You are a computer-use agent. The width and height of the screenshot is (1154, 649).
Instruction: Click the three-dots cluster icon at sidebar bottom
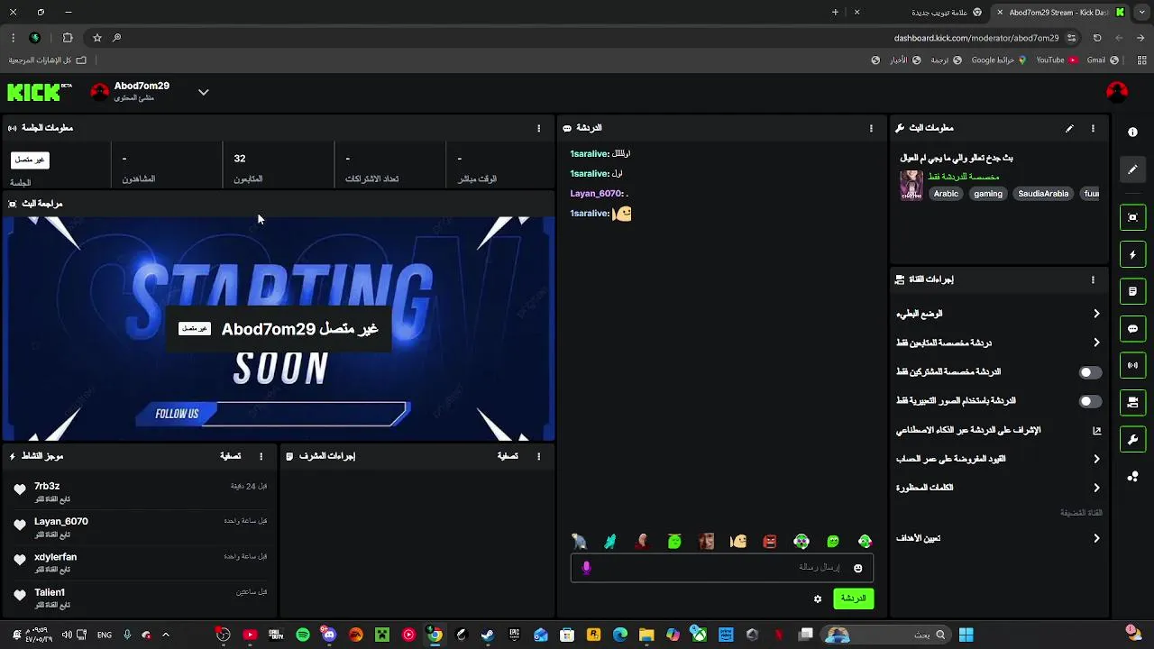click(1132, 477)
